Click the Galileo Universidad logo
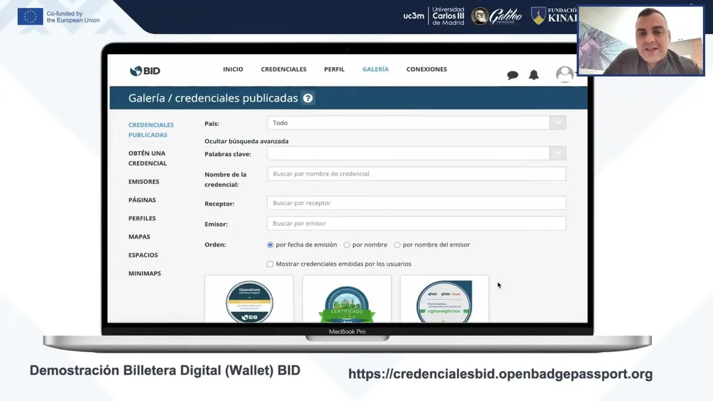The height and width of the screenshot is (401, 713). click(x=497, y=16)
